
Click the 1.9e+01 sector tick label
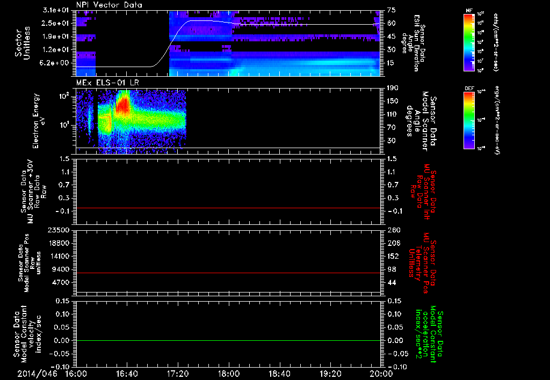tap(57, 36)
